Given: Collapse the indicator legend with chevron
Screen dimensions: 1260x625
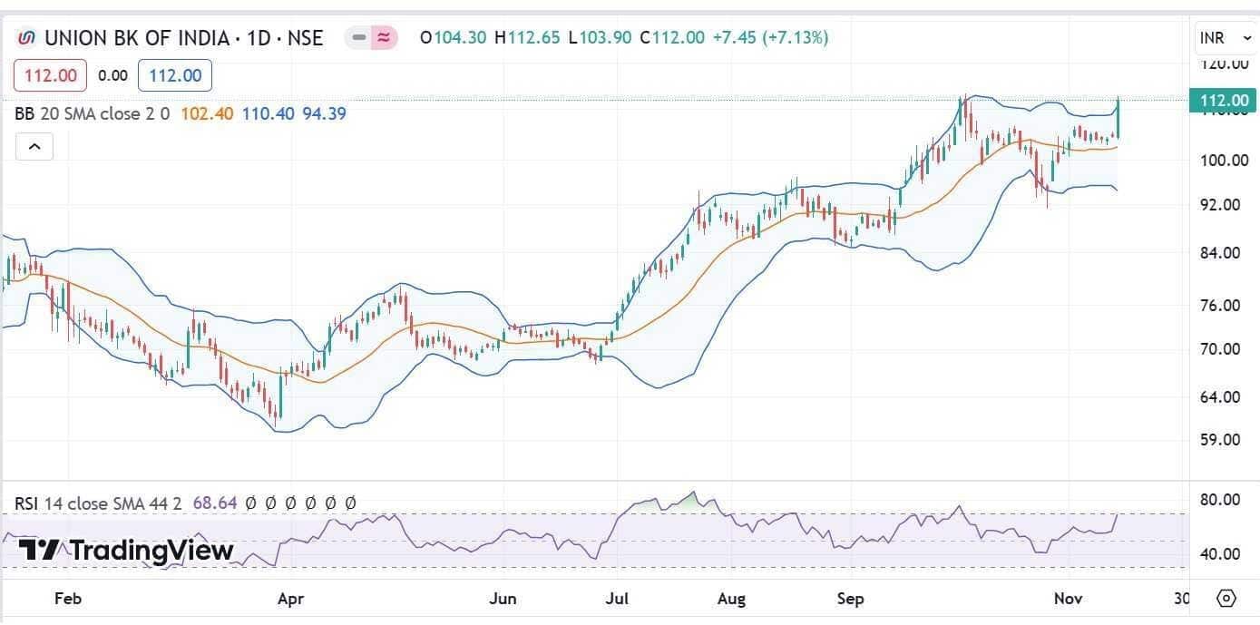Looking at the screenshot, I should point(34,146).
